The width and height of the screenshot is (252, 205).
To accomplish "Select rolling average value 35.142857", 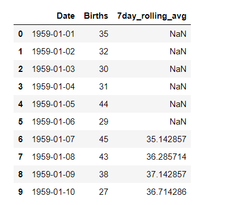I will (x=166, y=139).
